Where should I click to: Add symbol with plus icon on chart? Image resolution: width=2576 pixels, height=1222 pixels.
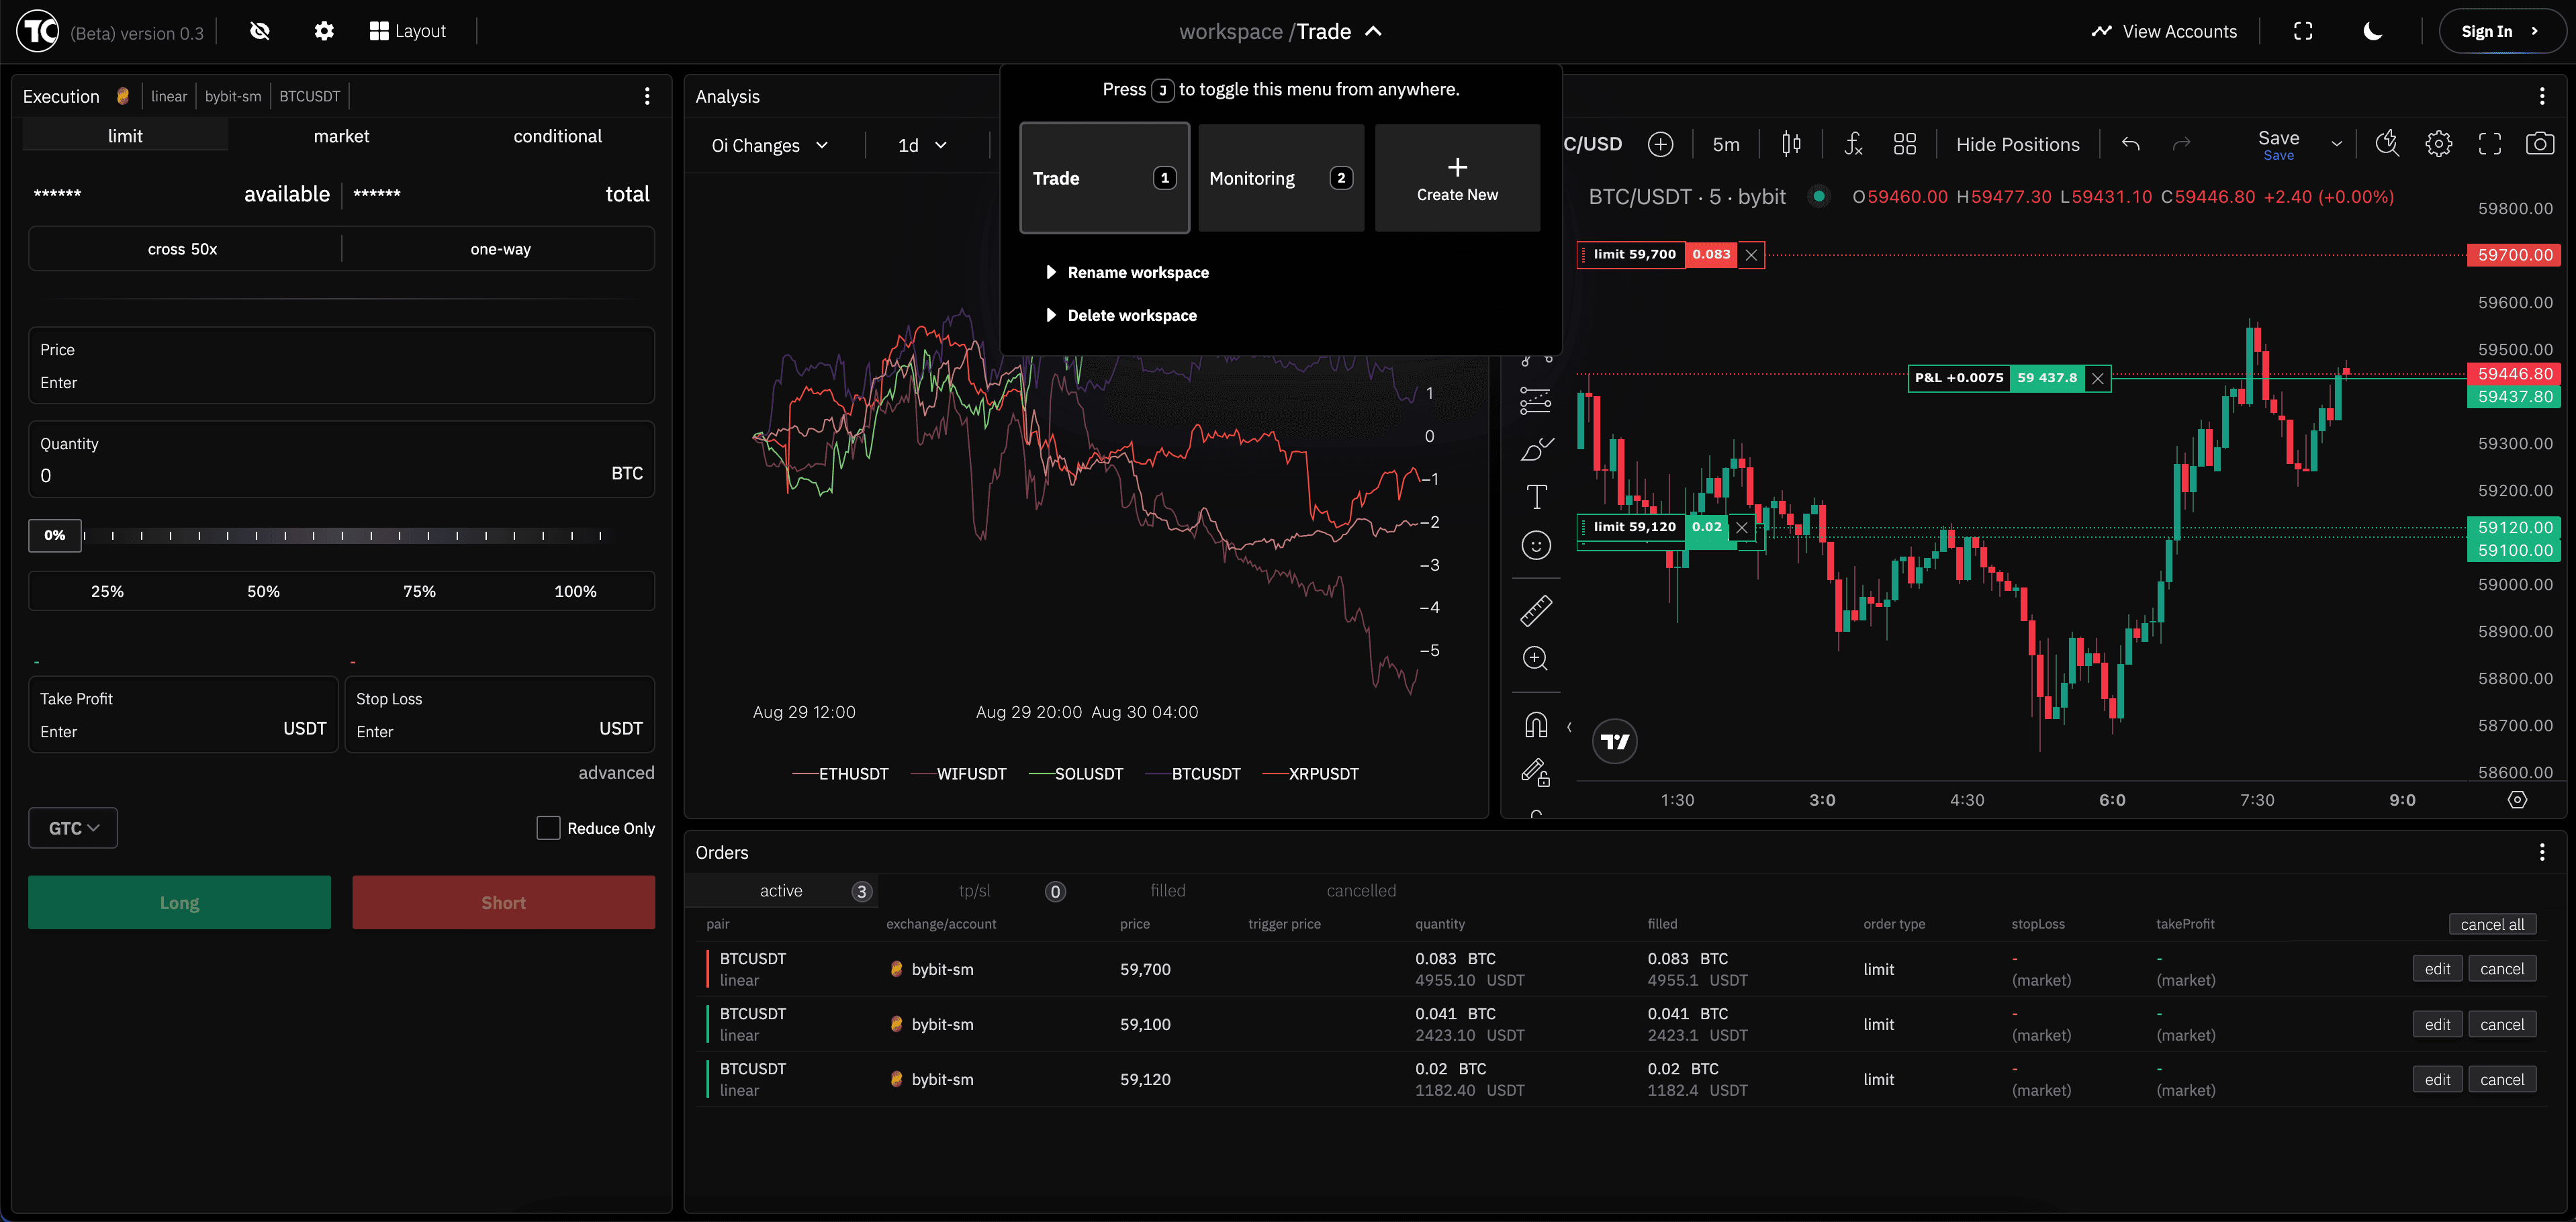1660,144
